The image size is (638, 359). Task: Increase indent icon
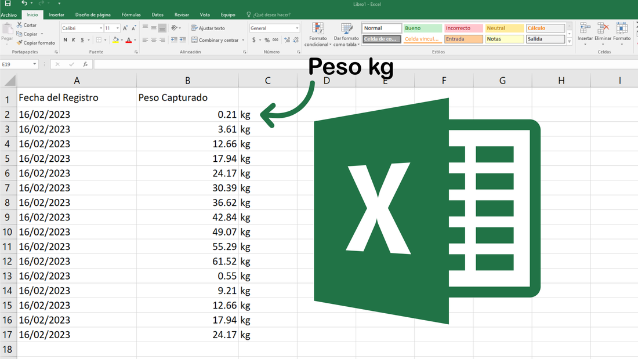183,40
